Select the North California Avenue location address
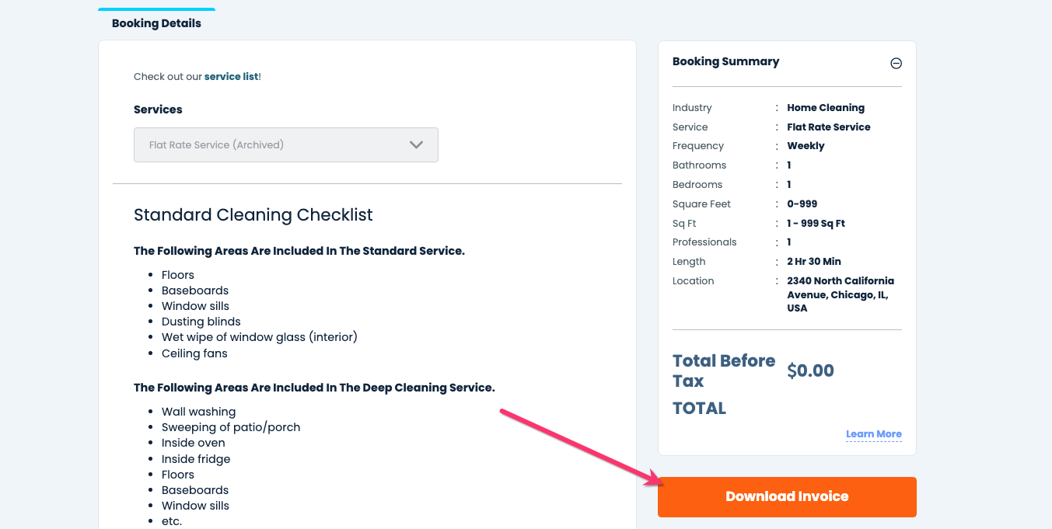Screen dimensions: 1052x529 (x=840, y=294)
